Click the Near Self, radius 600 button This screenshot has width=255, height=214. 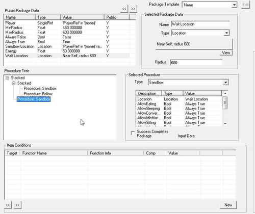(x=194, y=44)
